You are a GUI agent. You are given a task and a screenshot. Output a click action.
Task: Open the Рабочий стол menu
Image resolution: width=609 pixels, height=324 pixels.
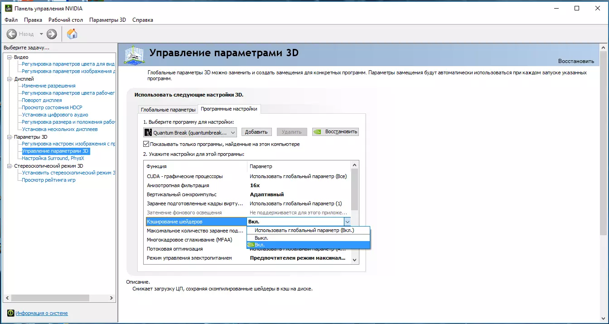click(x=66, y=20)
